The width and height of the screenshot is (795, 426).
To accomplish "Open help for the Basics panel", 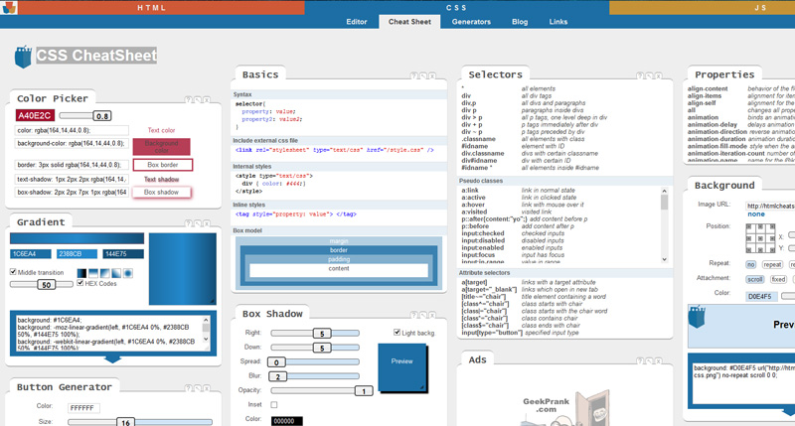I will point(413,76).
